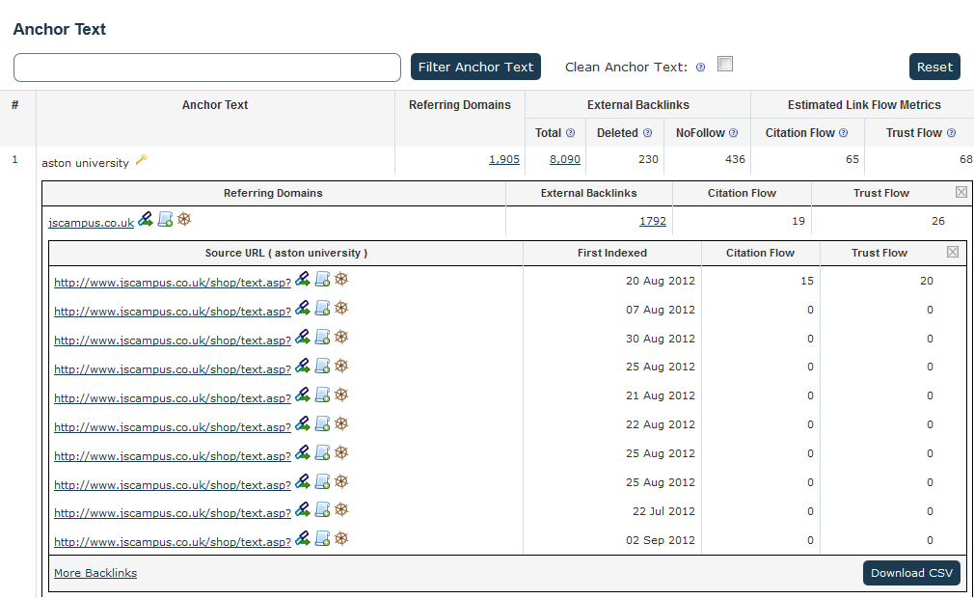
Task: Click the key icon next to aston university
Action: click(142, 160)
